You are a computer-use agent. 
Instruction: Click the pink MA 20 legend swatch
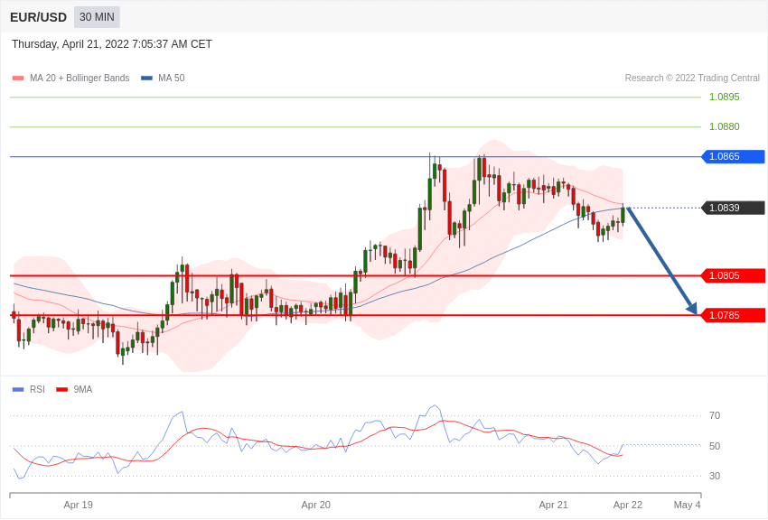(x=18, y=79)
